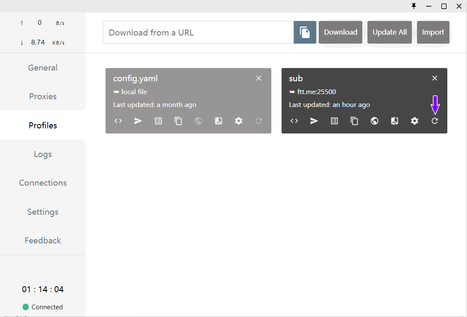Refresh the sub profile subscription
The height and width of the screenshot is (317, 467).
tap(435, 121)
